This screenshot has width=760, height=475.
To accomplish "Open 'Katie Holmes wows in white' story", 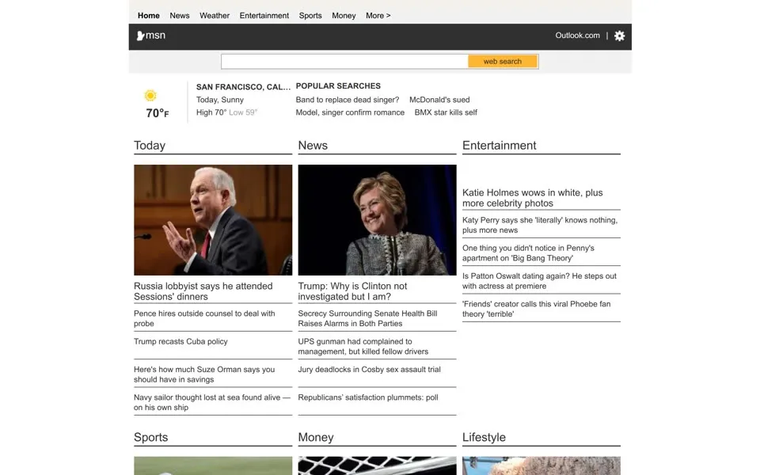I will coord(533,198).
